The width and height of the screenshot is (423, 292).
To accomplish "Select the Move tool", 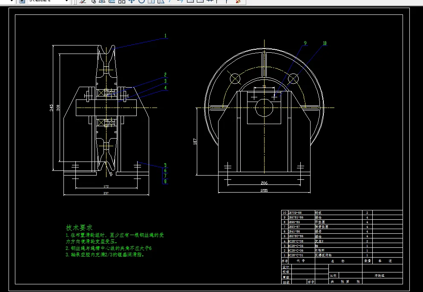I will point(131,1).
